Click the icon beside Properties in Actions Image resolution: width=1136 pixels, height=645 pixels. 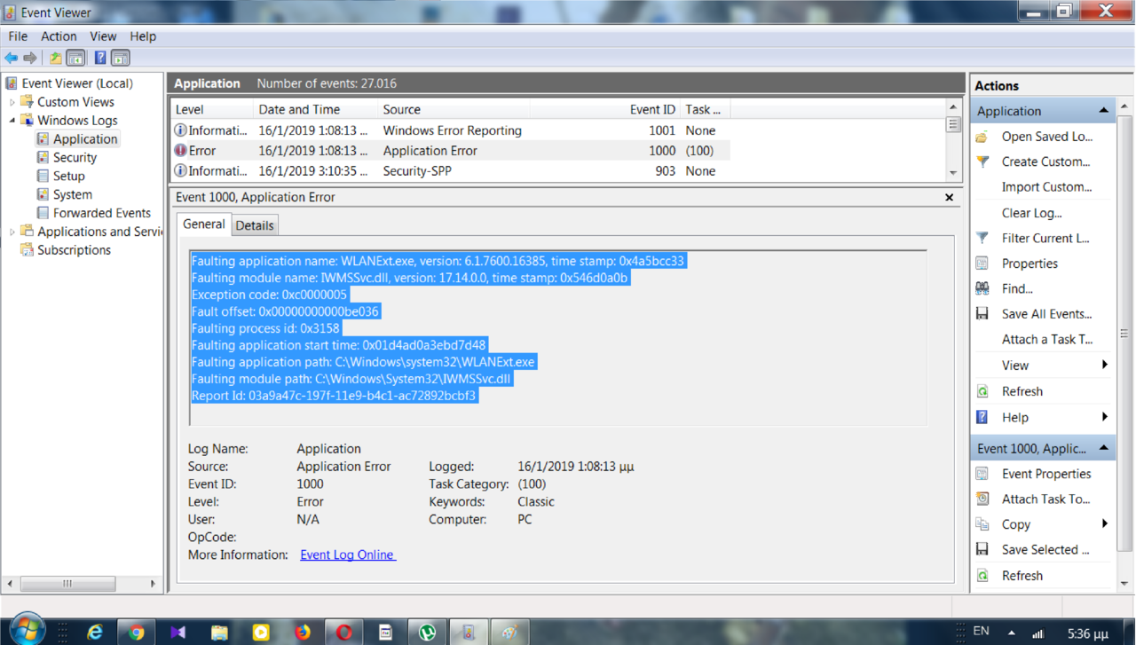(x=982, y=264)
